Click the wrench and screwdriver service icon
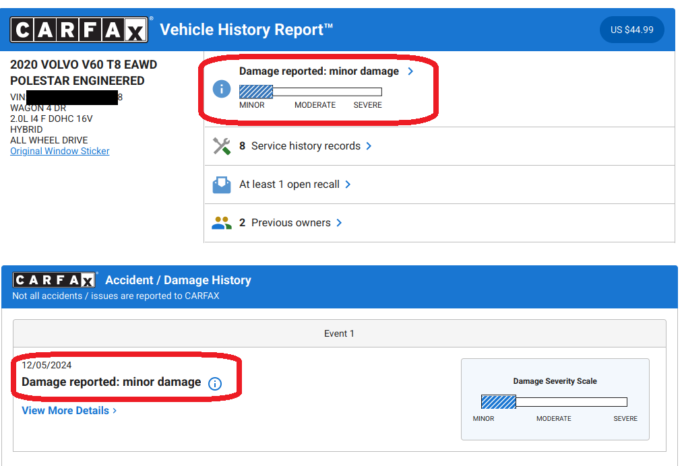This screenshot has height=466, width=682. (x=222, y=146)
